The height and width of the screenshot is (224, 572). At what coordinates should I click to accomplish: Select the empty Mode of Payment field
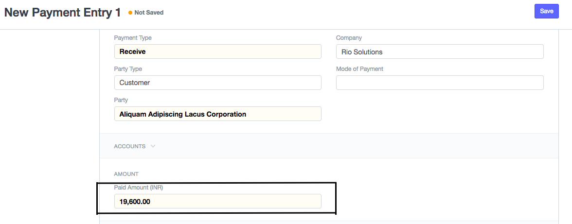point(439,83)
